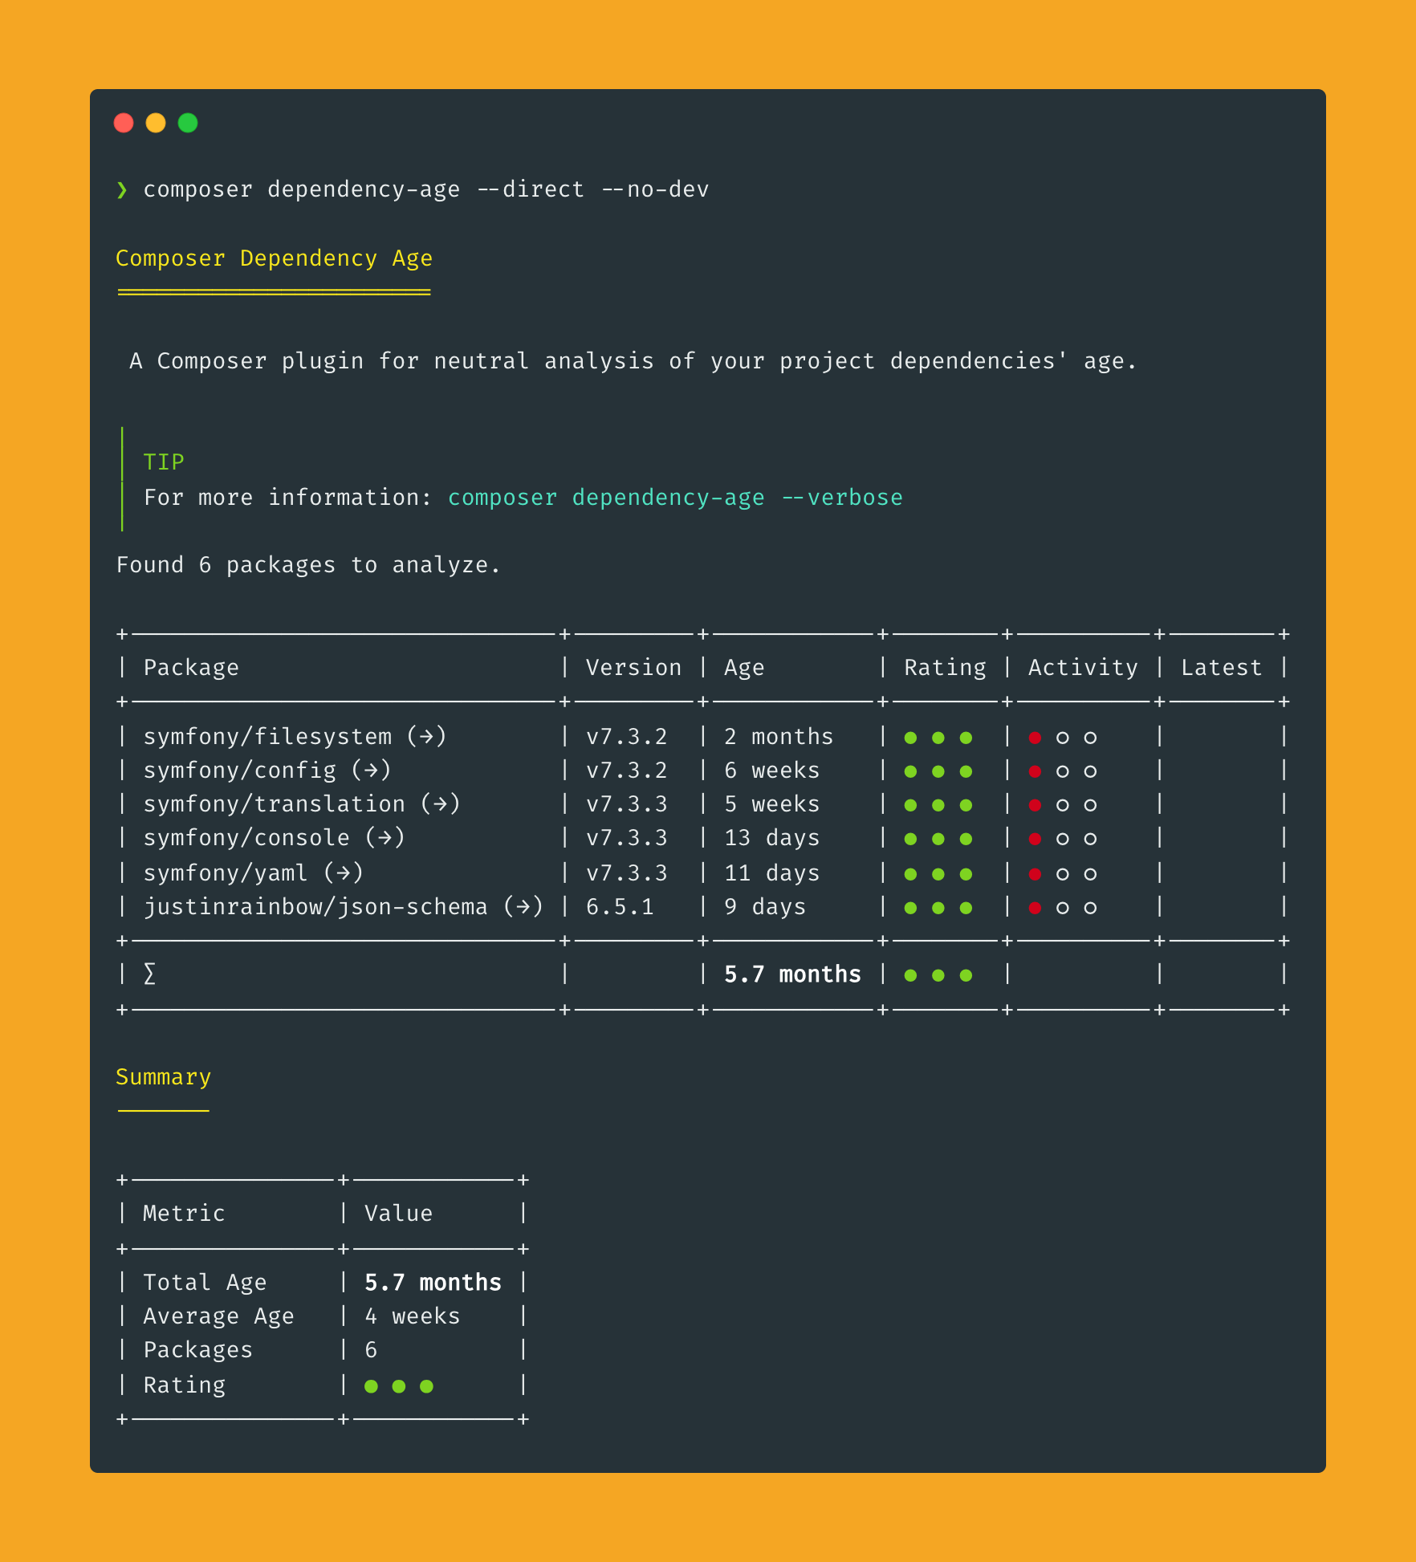Click the 'Metric' column header
This screenshot has width=1416, height=1562.
pyautogui.click(x=184, y=1213)
